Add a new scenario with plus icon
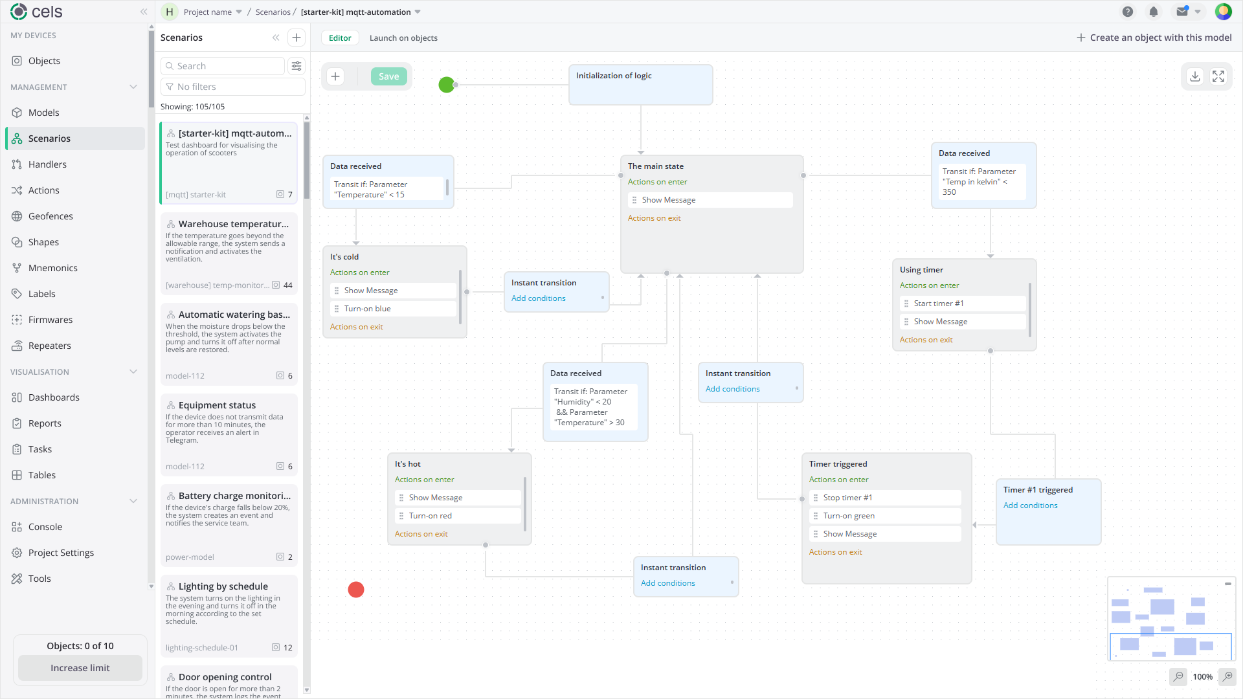Viewport: 1243px width, 699px height. 297,38
